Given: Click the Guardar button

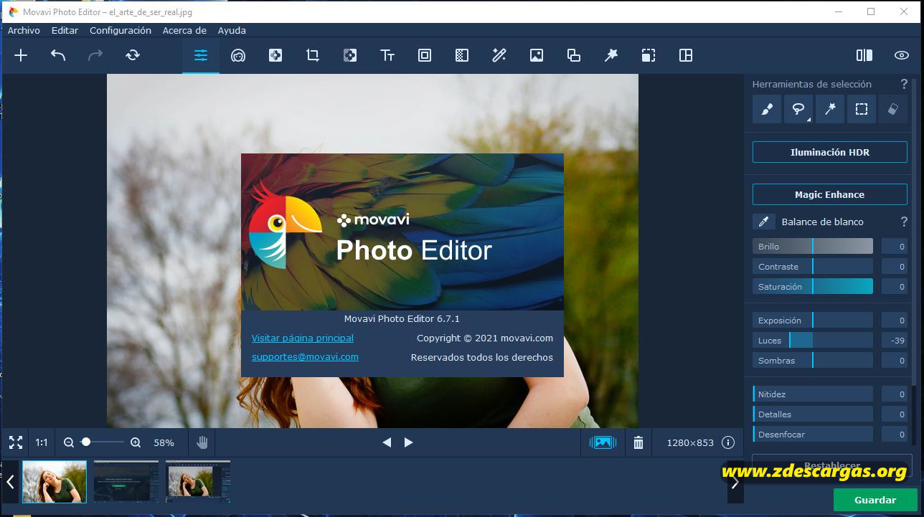Looking at the screenshot, I should 875,500.
